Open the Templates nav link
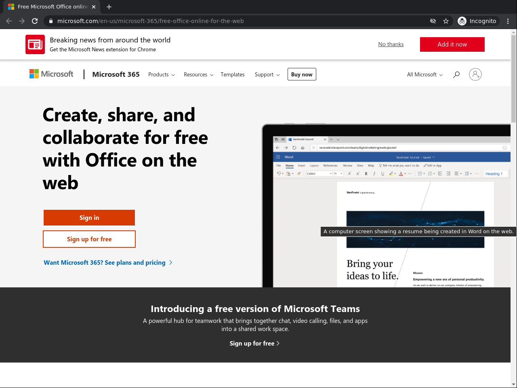The image size is (517, 388). [233, 75]
